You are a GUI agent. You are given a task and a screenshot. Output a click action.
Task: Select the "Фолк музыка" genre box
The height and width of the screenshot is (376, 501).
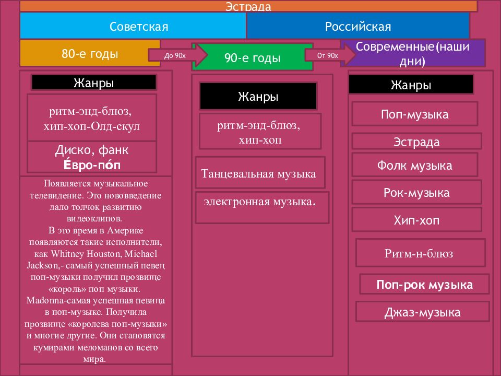415,164
